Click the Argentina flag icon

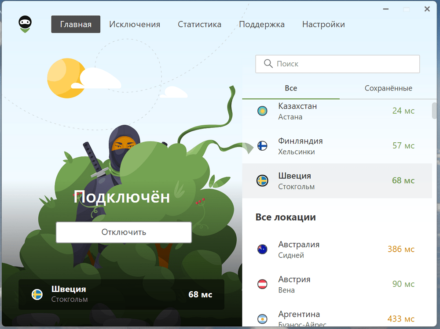[262, 318]
